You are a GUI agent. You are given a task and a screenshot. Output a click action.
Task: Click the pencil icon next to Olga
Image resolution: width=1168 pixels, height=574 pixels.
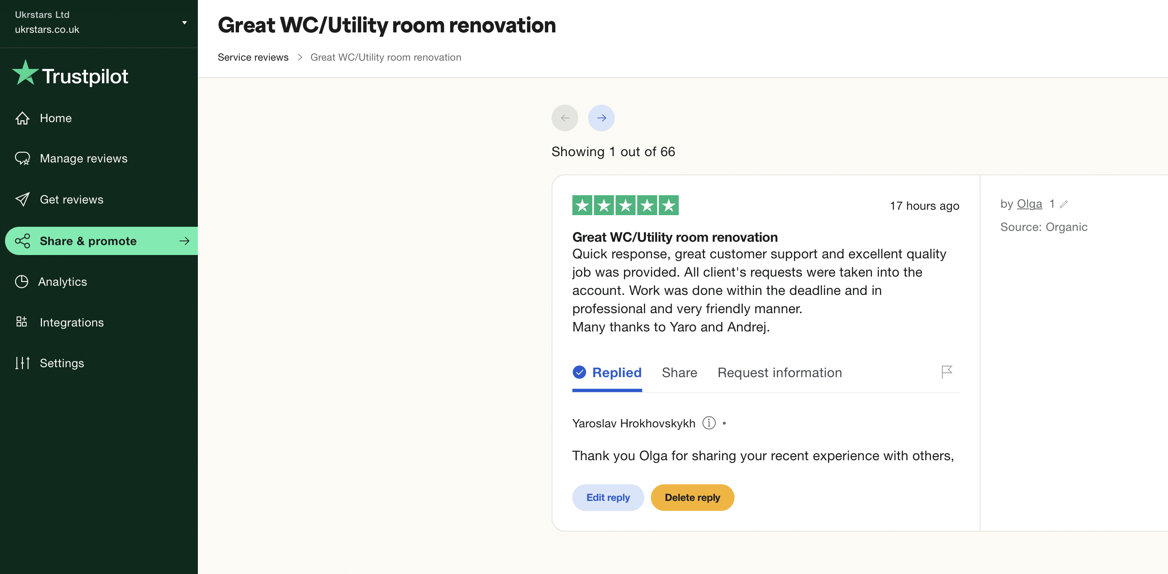pos(1064,204)
